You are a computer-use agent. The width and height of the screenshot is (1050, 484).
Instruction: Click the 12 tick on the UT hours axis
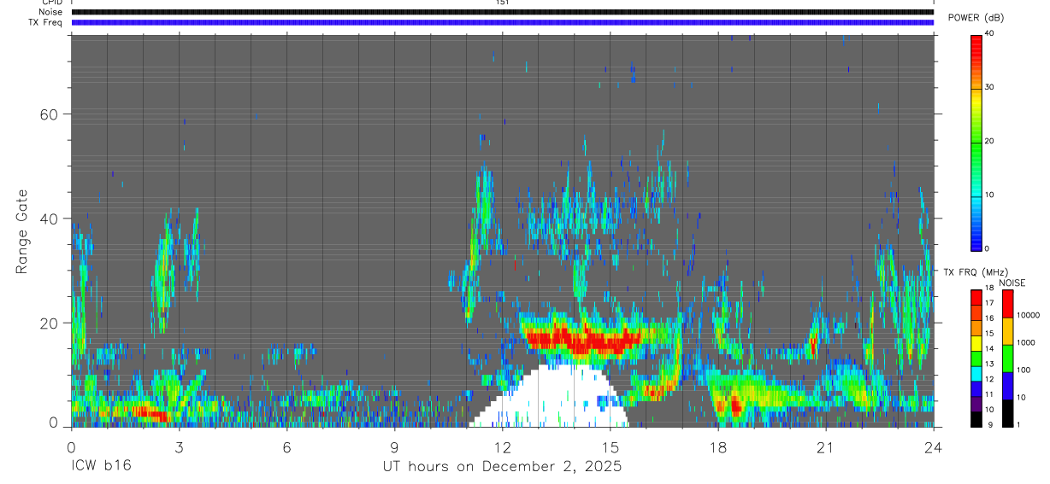tap(503, 446)
